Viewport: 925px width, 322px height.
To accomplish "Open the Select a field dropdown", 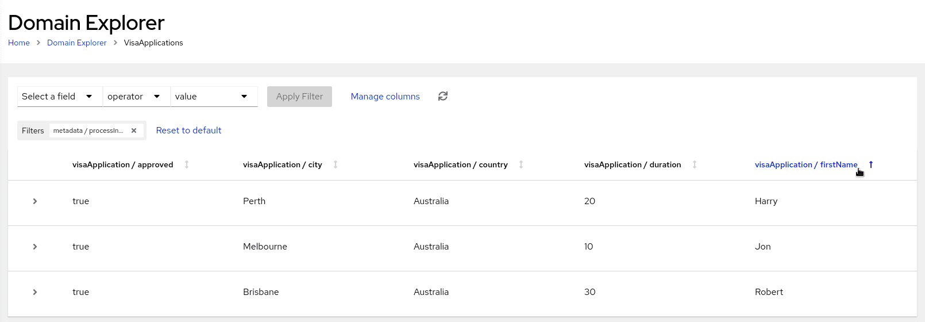I will coord(60,97).
